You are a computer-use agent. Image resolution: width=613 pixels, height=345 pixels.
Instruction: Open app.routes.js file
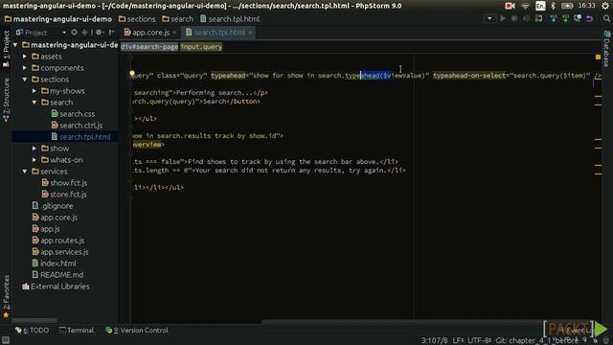(x=57, y=241)
